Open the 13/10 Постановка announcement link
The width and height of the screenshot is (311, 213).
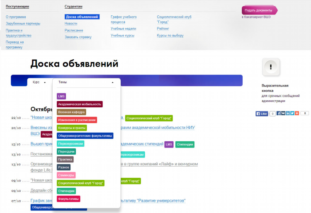pyautogui.click(x=41, y=154)
